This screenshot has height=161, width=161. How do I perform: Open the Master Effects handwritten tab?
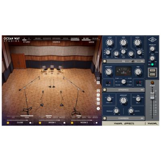(x=124, y=124)
